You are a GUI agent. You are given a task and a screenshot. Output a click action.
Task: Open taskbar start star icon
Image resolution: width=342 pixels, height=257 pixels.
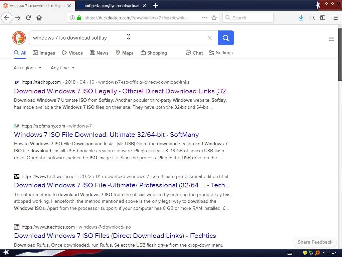[x=6, y=252]
